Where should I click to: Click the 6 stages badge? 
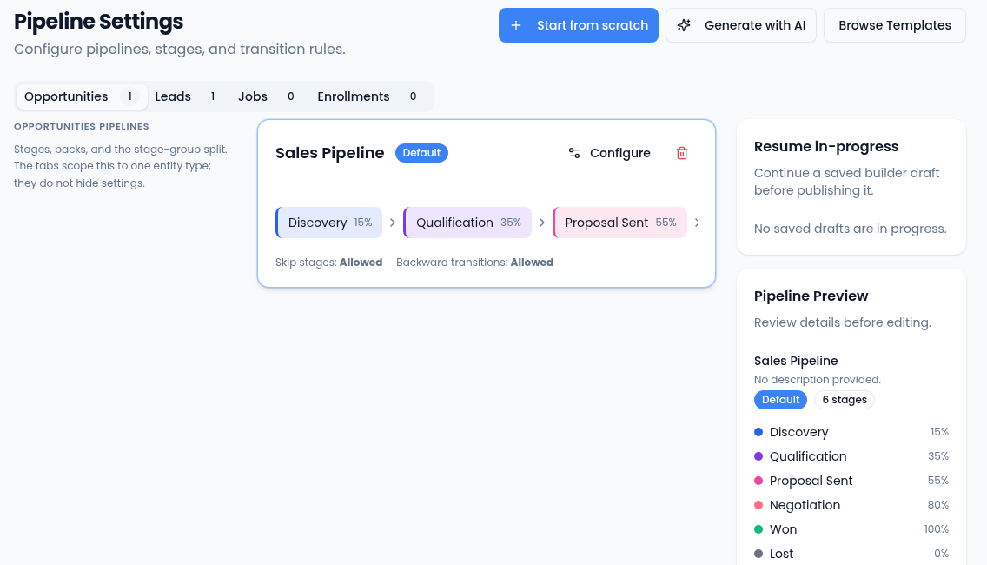click(x=845, y=399)
